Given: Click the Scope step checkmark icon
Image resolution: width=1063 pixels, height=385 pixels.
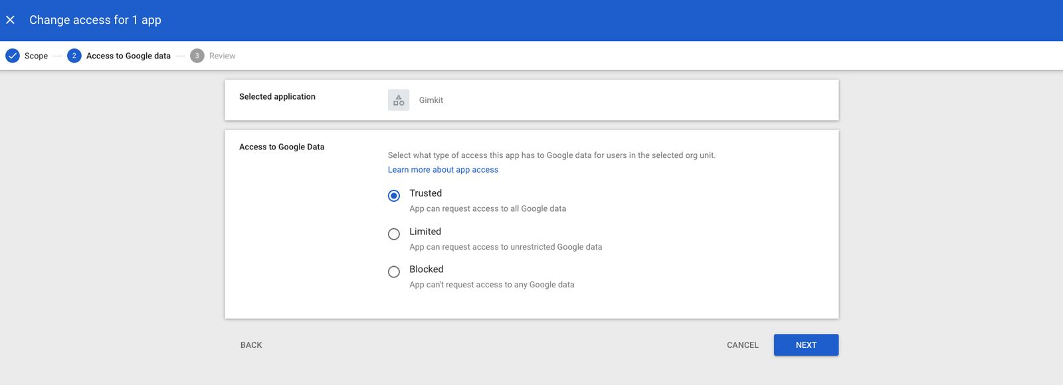Looking at the screenshot, I should point(13,56).
